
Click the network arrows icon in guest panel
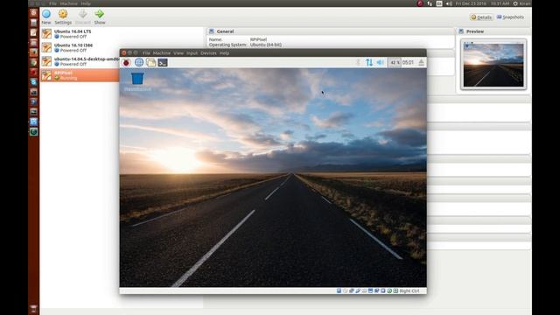369,62
